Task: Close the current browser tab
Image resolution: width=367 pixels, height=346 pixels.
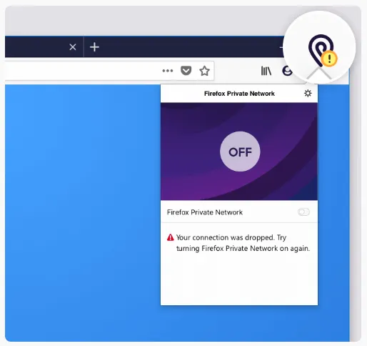Action: [x=73, y=47]
